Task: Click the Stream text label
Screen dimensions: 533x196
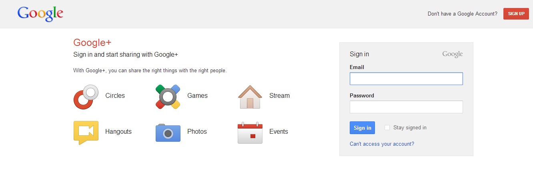Action: (x=279, y=96)
